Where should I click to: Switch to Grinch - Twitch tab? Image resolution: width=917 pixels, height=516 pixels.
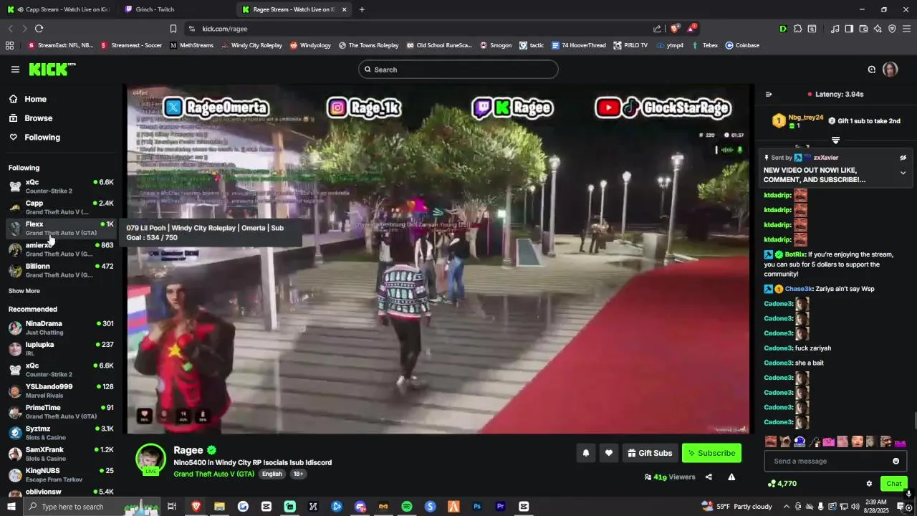[x=176, y=9]
